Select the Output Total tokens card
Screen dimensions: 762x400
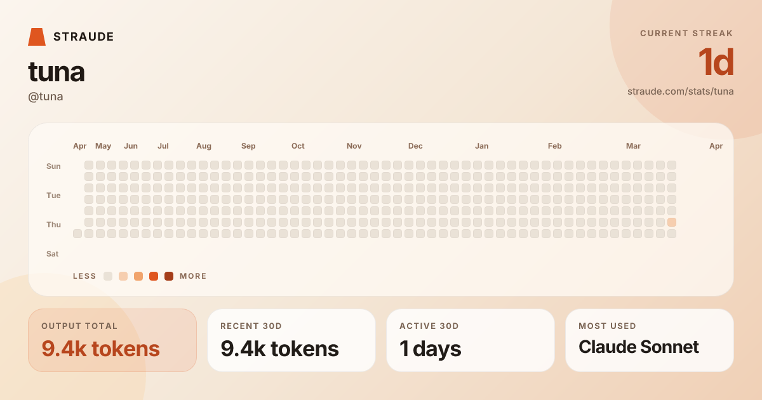click(112, 340)
